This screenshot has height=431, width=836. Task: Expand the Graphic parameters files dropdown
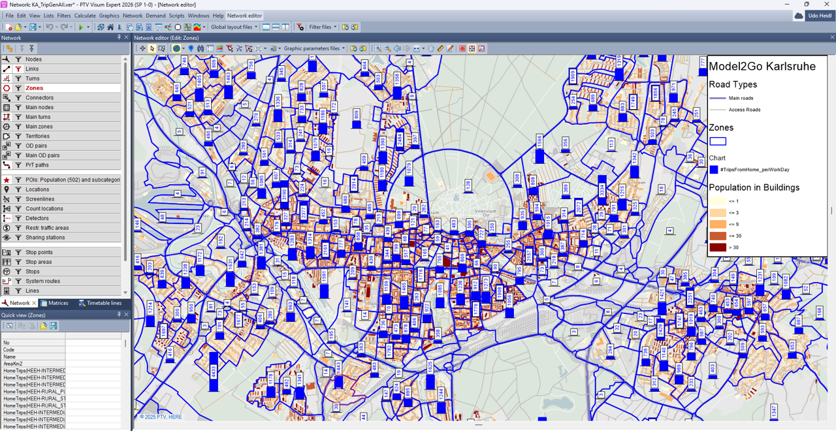point(314,48)
